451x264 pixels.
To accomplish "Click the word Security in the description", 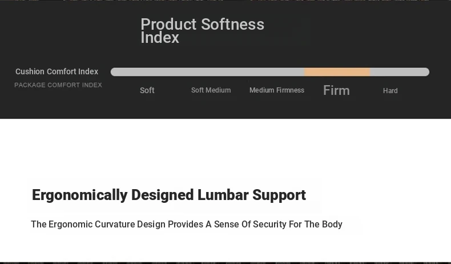I will 270,224.
